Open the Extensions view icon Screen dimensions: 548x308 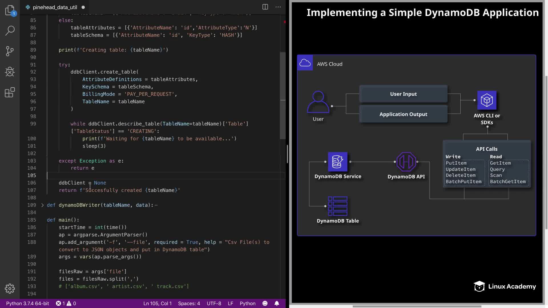(x=10, y=92)
